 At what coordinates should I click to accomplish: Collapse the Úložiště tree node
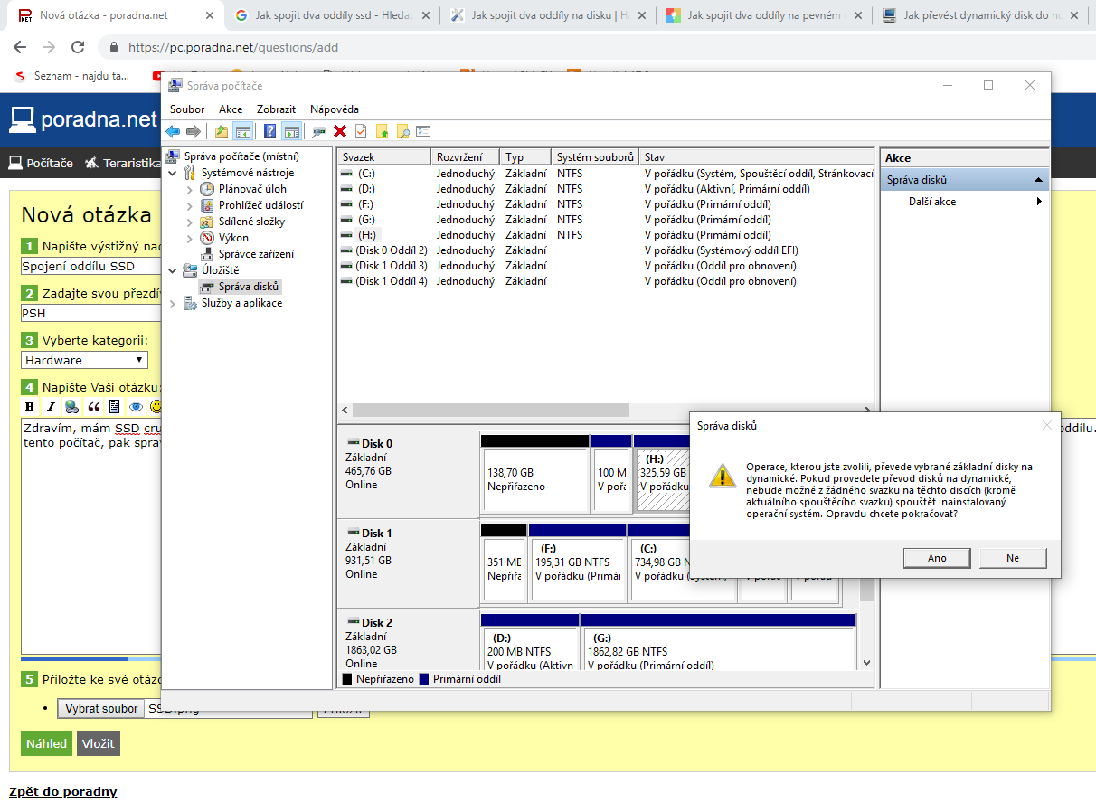(173, 270)
